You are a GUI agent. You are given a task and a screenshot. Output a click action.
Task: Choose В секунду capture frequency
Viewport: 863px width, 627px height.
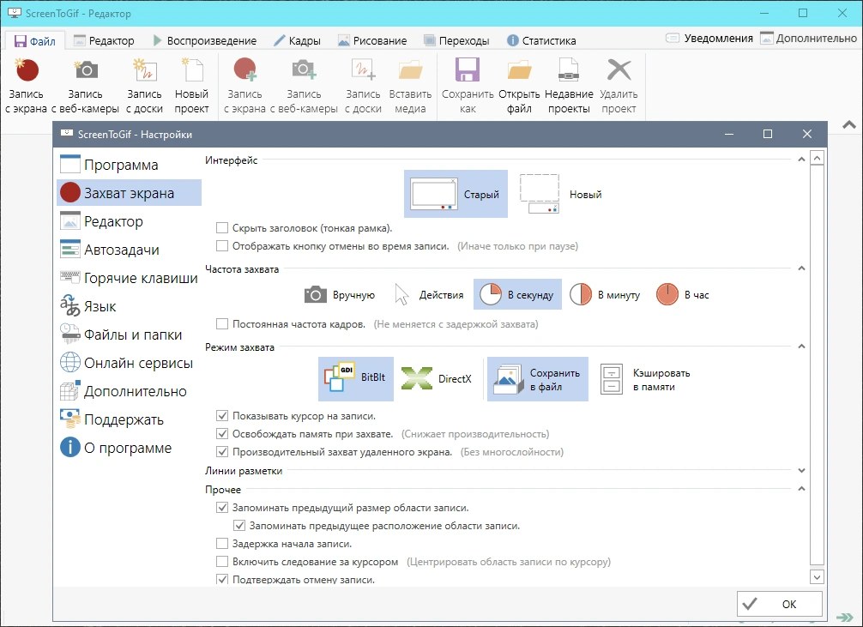(x=517, y=294)
